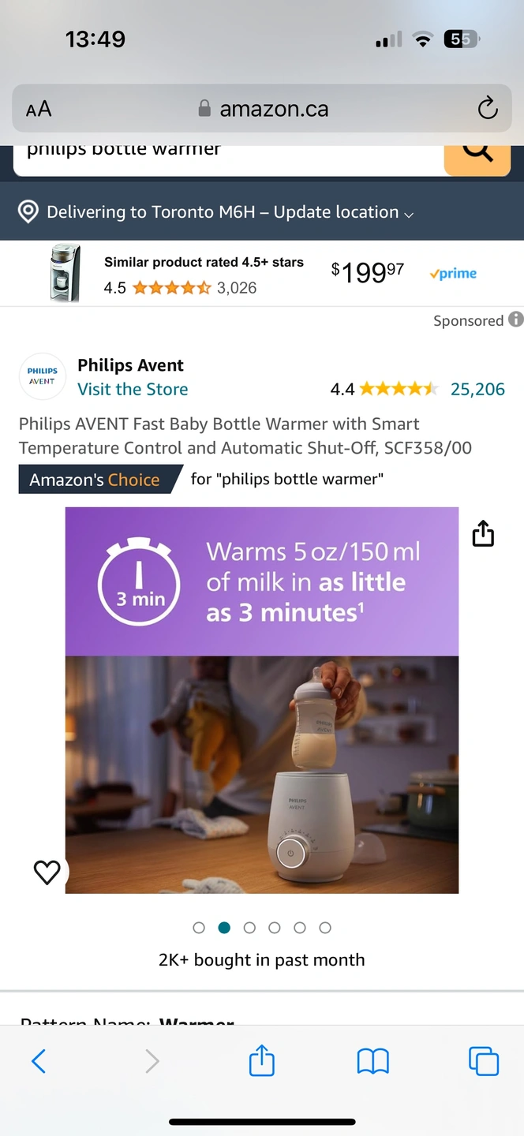Tap the amazon.ca address bar
524x1136 pixels.
pos(262,108)
